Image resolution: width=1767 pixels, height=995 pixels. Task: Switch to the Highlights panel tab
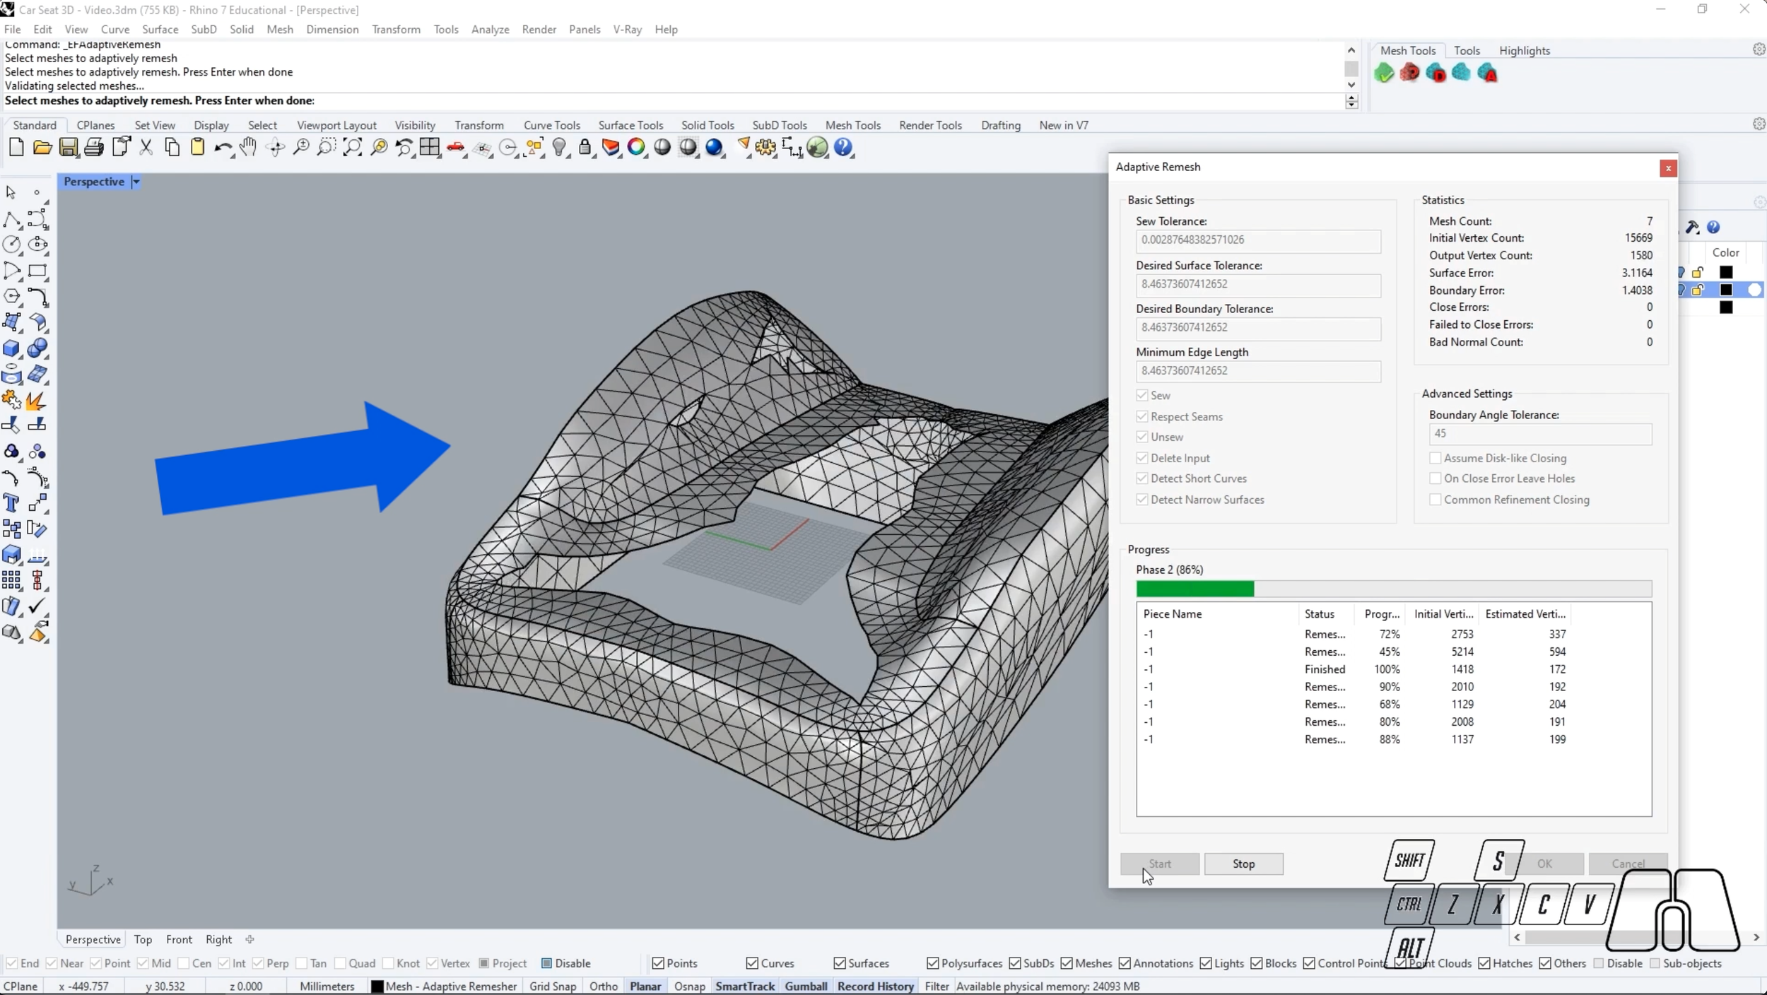click(1524, 51)
